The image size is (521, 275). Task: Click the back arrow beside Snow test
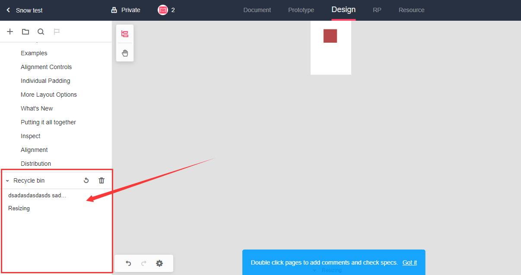click(8, 10)
